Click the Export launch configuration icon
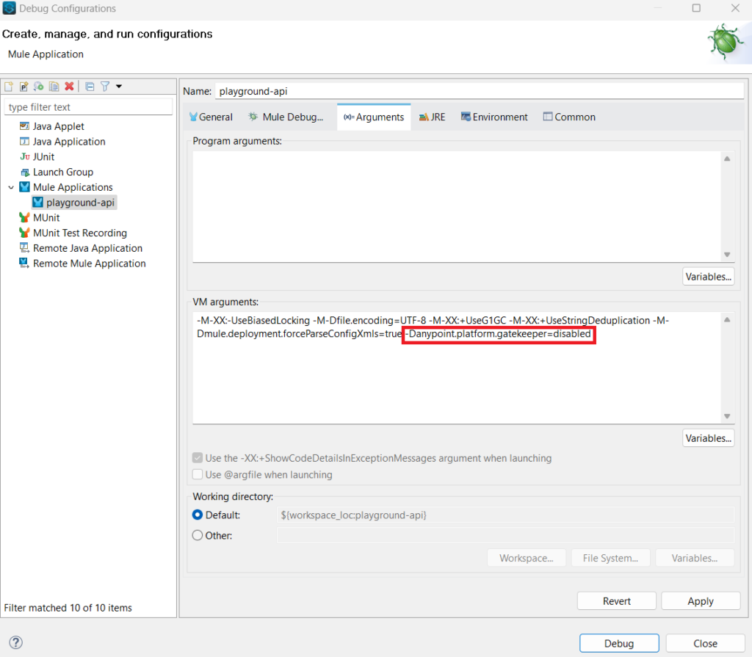Image resolution: width=752 pixels, height=657 pixels. (39, 87)
